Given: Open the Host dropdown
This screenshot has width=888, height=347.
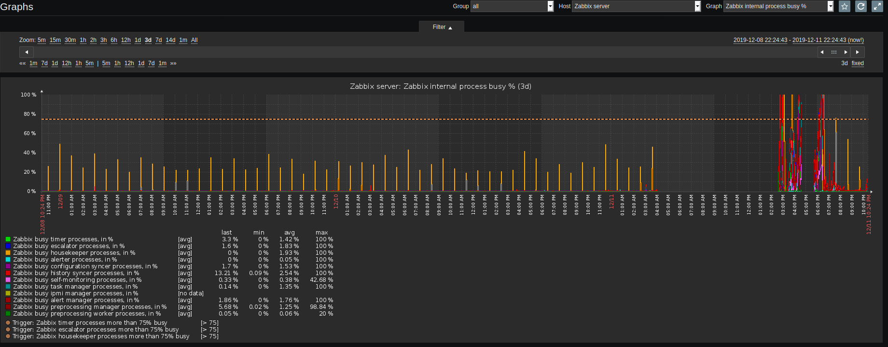Looking at the screenshot, I should point(636,6).
